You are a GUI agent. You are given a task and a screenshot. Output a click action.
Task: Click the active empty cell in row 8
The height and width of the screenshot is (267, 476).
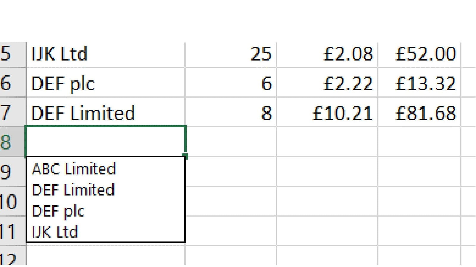pos(106,141)
